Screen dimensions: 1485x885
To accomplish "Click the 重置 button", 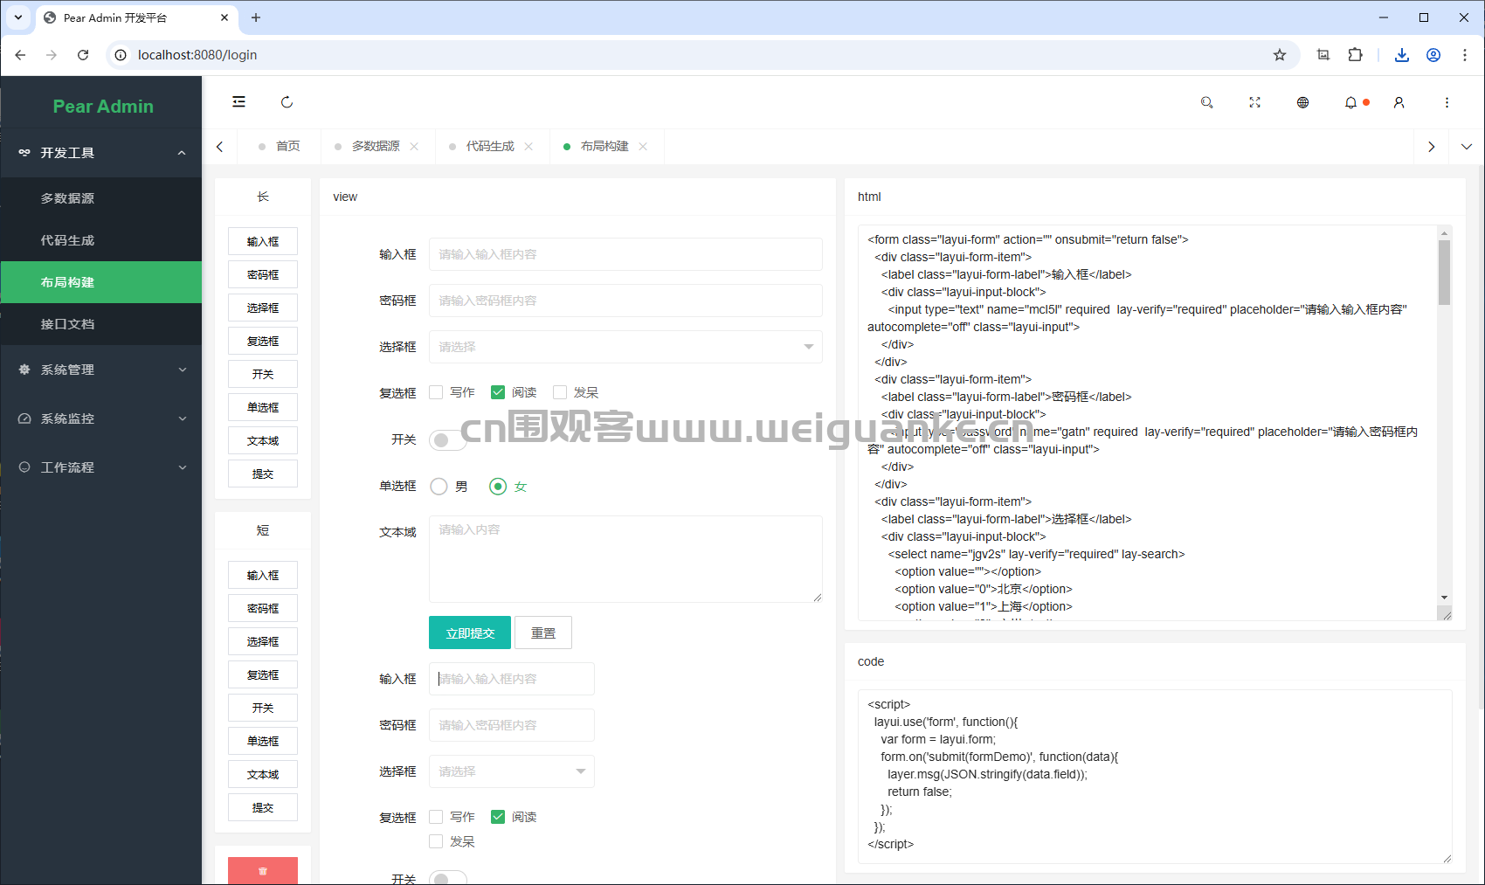I will pos(543,633).
